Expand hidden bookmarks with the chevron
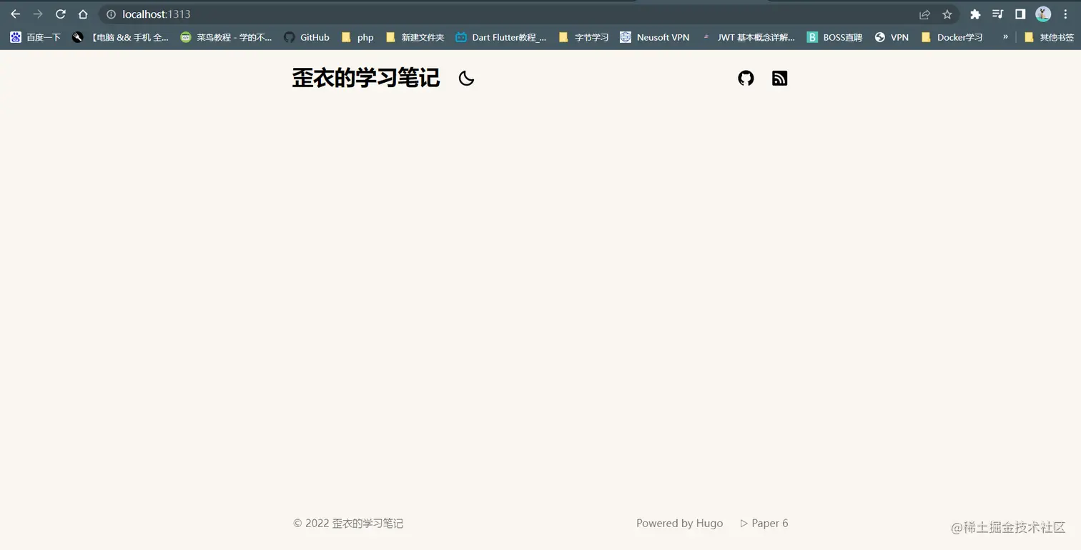Screen dimensions: 1081x550 (1005, 37)
